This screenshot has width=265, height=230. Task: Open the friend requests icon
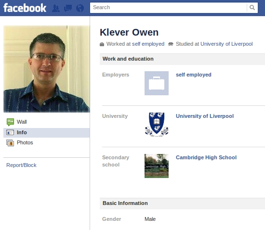56,8
